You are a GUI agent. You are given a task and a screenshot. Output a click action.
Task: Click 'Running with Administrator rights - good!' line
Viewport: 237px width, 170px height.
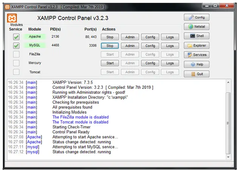89,92
